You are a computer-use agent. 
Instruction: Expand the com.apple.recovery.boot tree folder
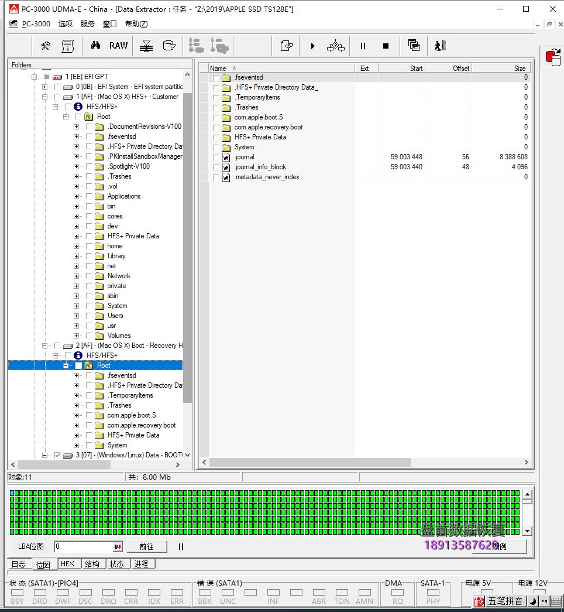[77, 425]
